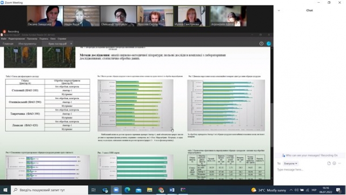This screenshot has width=346, height=195.
Task: Open the clock showing 16:16
Action: (x=326, y=190)
